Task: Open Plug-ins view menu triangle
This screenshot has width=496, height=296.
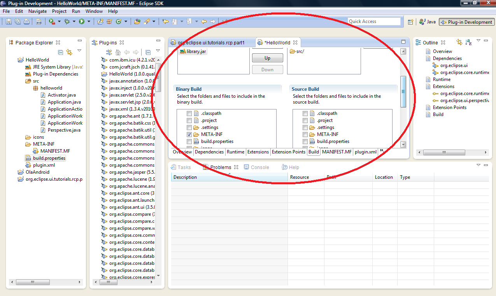Action: [x=158, y=50]
